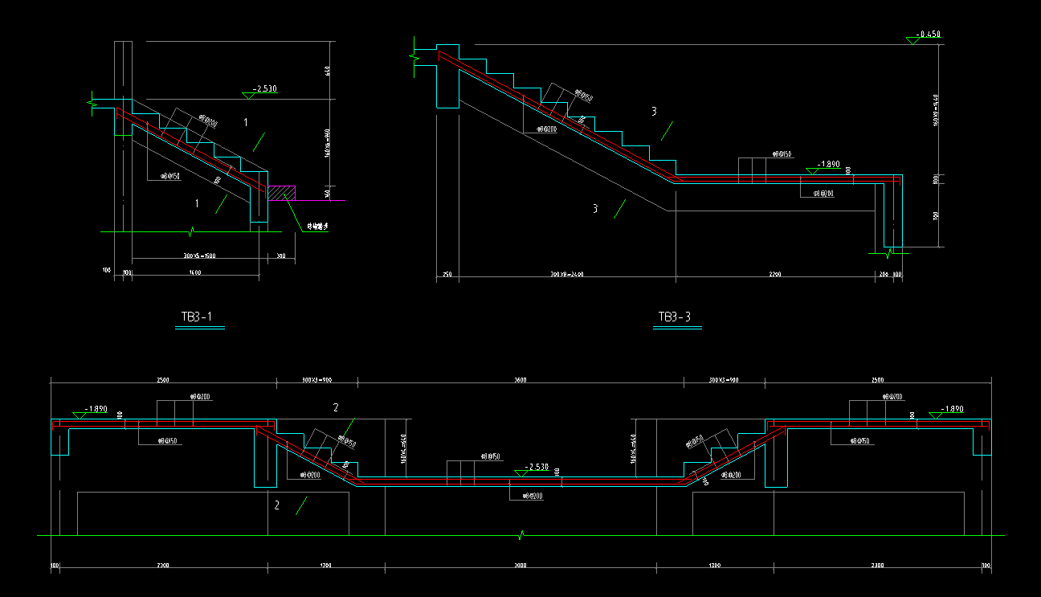1041x597 pixels.
Task: Click the 3600 dimension above the long section
Action: [520, 379]
